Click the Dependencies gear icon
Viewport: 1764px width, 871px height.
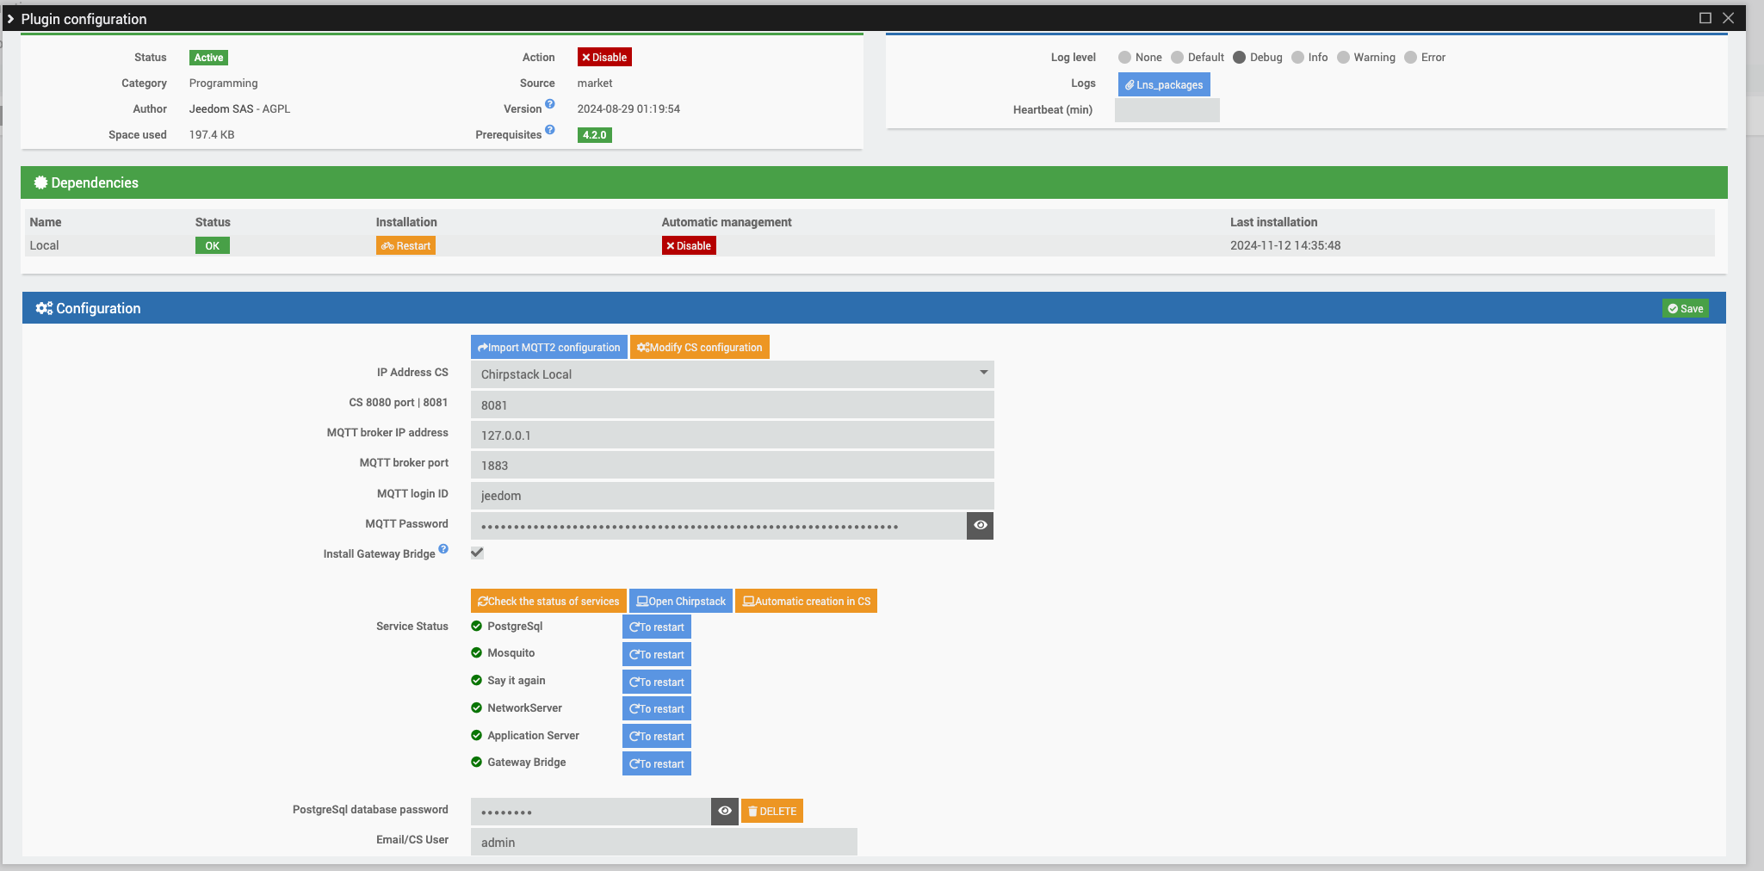pyautogui.click(x=40, y=182)
